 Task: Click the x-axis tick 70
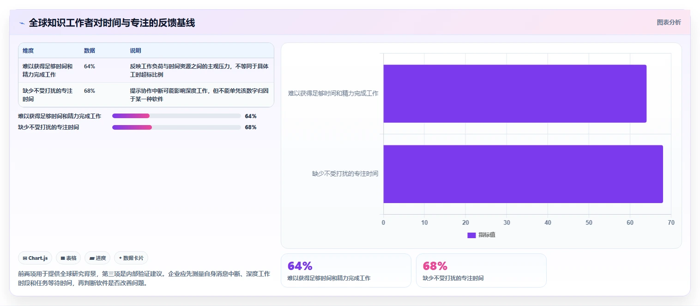[671, 222]
